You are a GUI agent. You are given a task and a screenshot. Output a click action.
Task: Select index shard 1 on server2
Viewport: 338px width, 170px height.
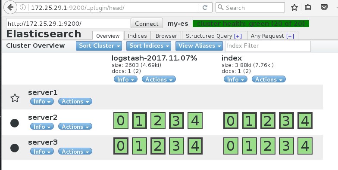click(249, 121)
